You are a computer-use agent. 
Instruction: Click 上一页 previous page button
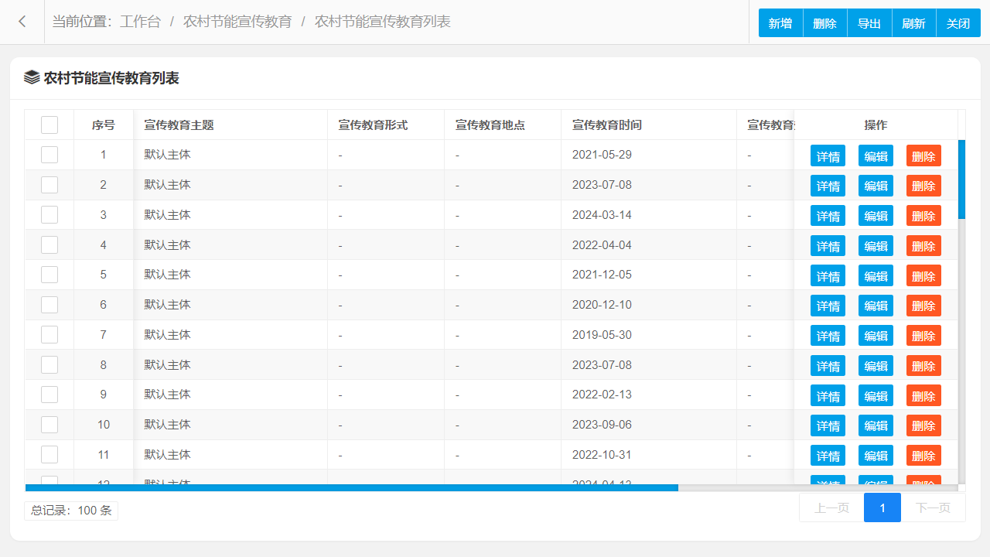831,507
